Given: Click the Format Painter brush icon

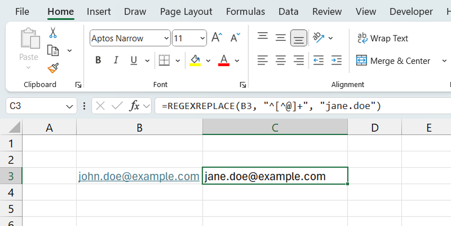Looking at the screenshot, I should [x=53, y=68].
